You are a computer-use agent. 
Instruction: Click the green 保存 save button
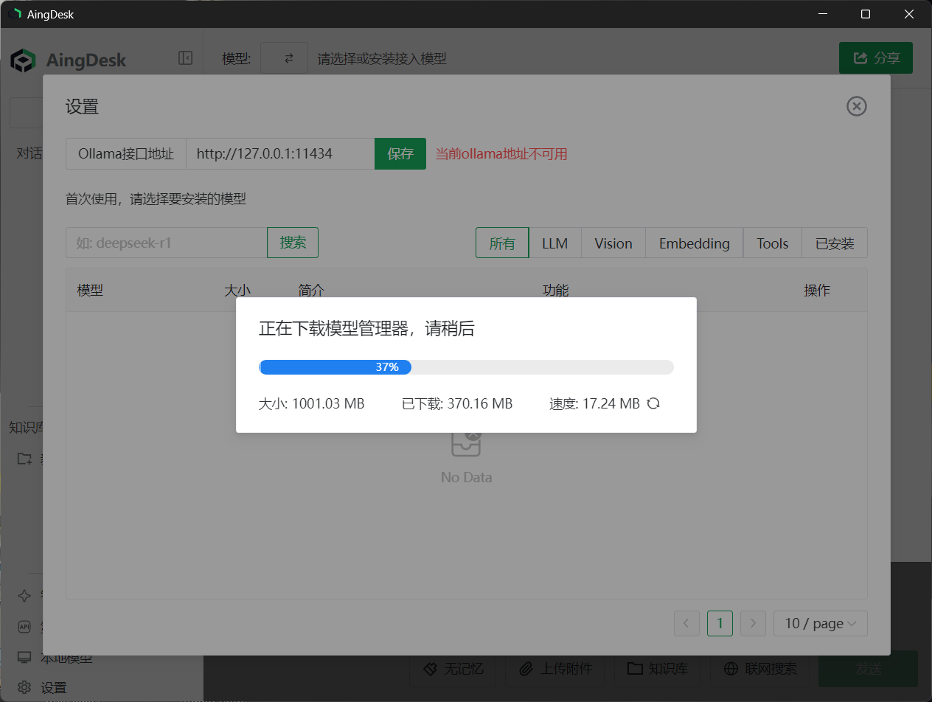(x=400, y=153)
